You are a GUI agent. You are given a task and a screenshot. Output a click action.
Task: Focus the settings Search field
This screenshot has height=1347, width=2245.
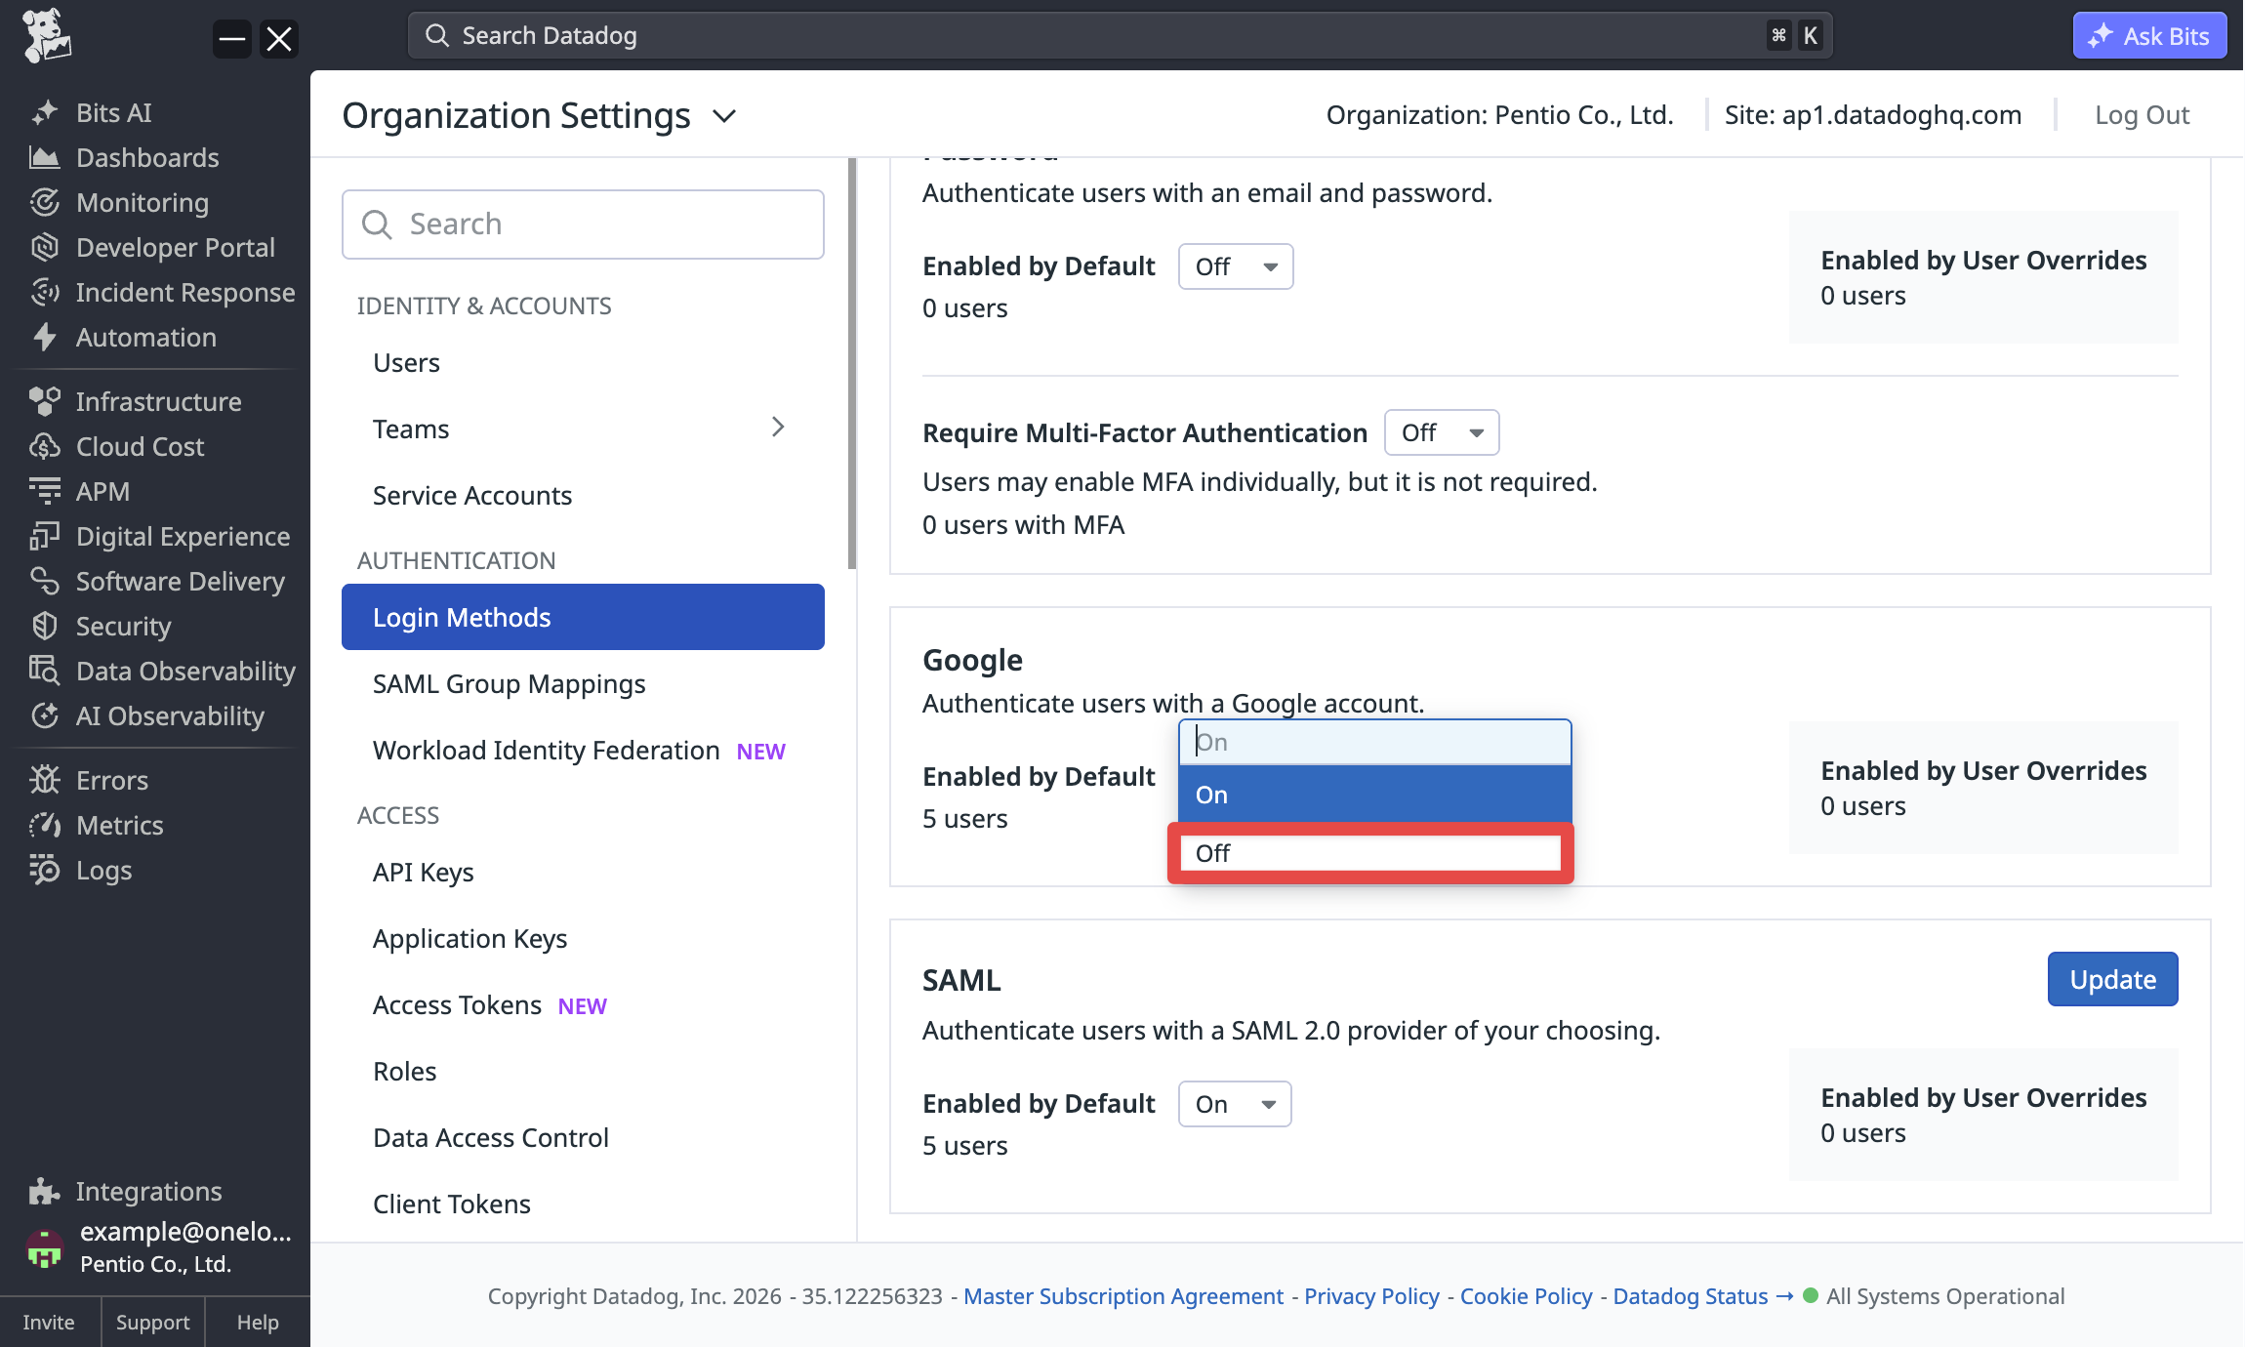point(583,224)
